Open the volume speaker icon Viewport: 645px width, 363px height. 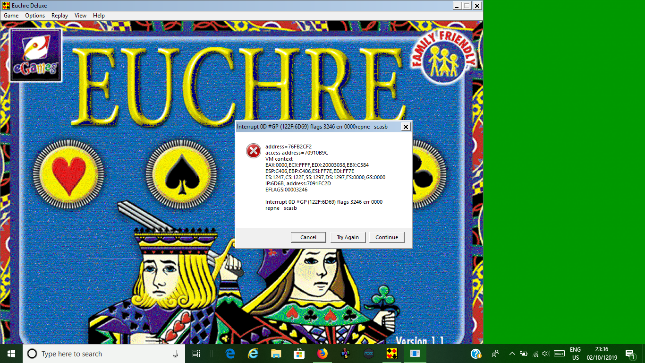tap(546, 354)
